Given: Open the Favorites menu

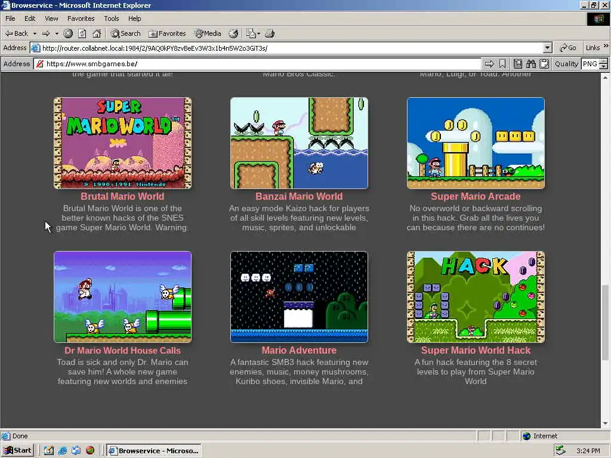Looking at the screenshot, I should pos(81,18).
